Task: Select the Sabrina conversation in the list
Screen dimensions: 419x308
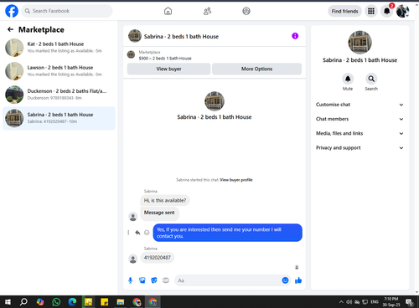Action: click(x=59, y=118)
